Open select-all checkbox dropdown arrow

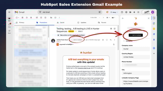19,18
